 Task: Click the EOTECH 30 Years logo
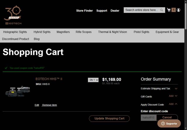tap(13, 15)
